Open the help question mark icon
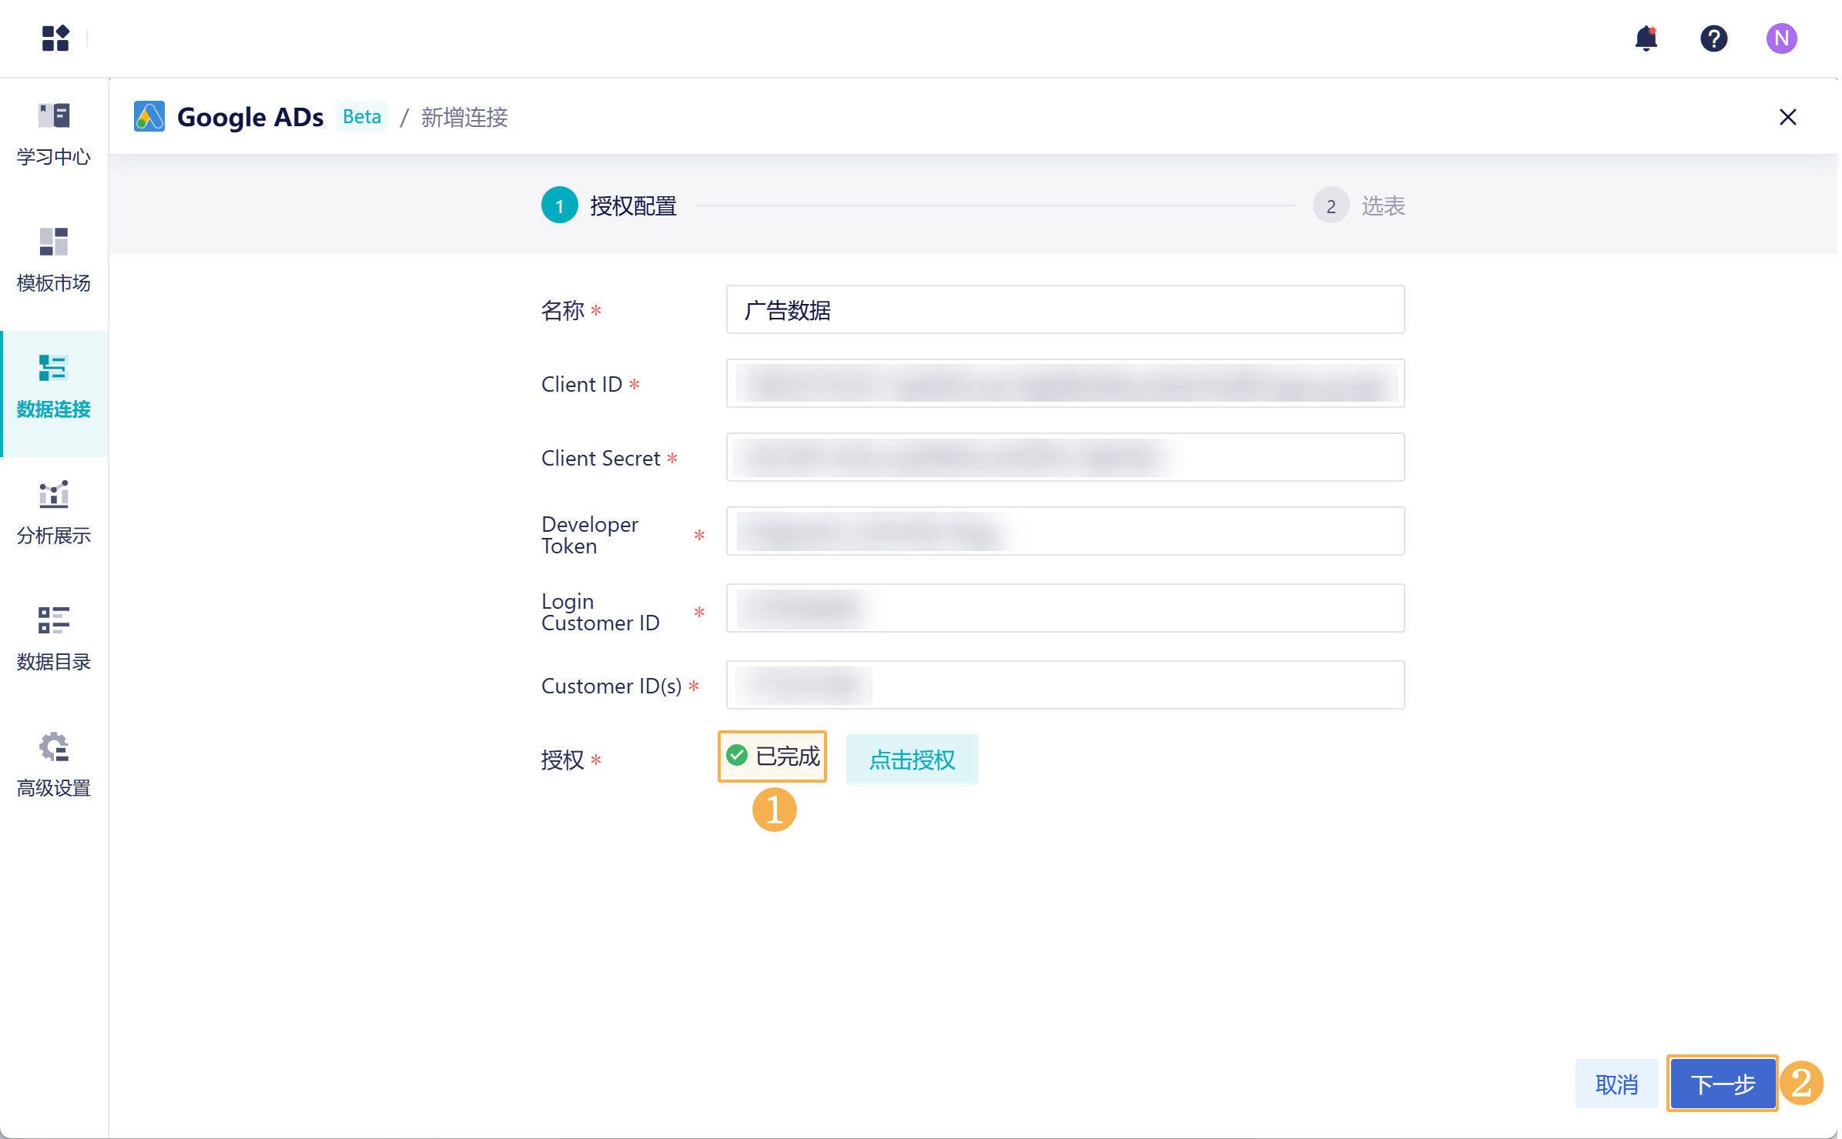Viewport: 1842px width, 1139px height. (x=1713, y=38)
